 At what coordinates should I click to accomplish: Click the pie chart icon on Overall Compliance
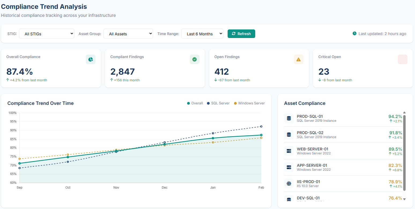coord(91,59)
